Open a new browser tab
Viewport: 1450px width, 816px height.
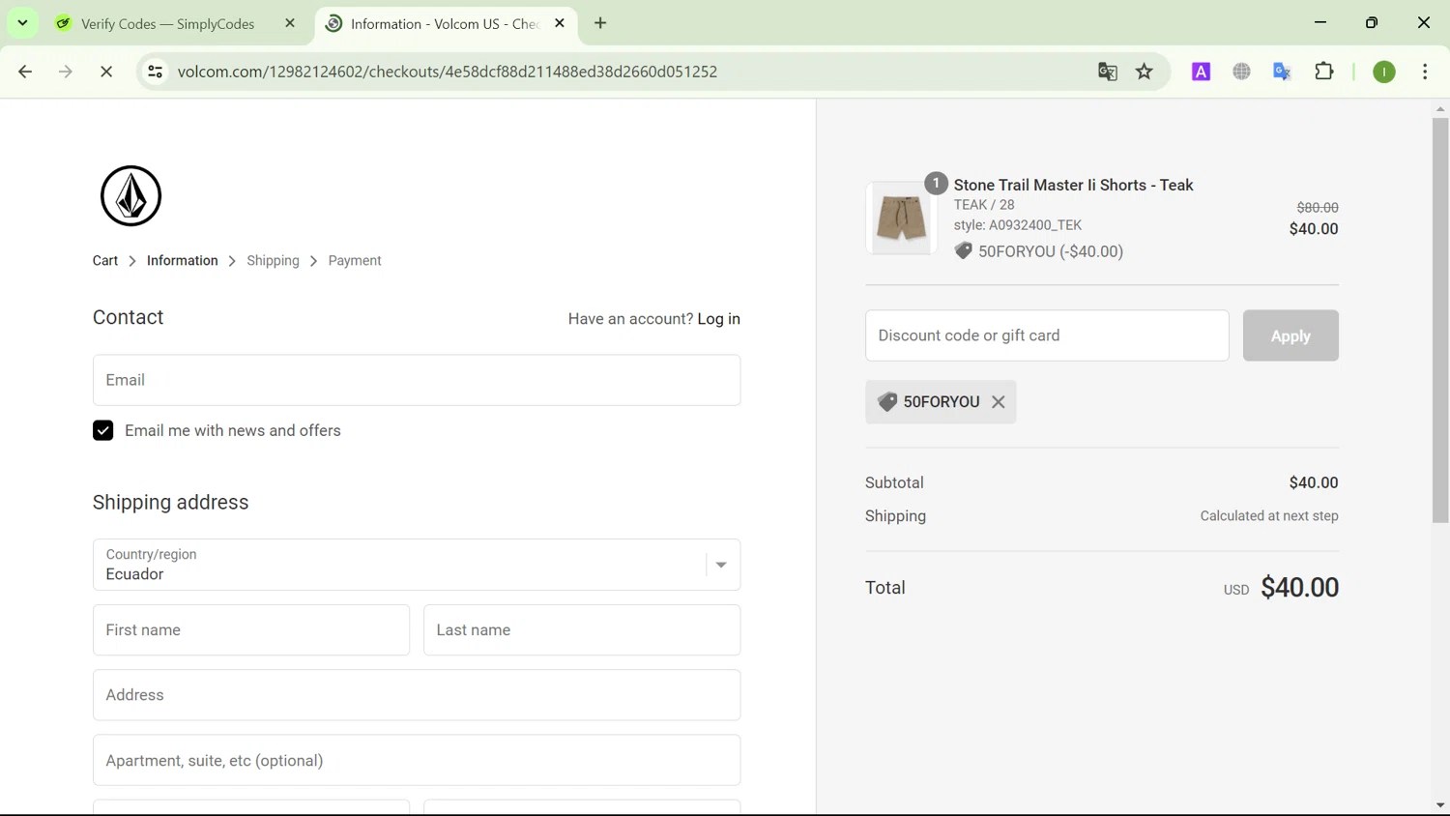point(600,23)
